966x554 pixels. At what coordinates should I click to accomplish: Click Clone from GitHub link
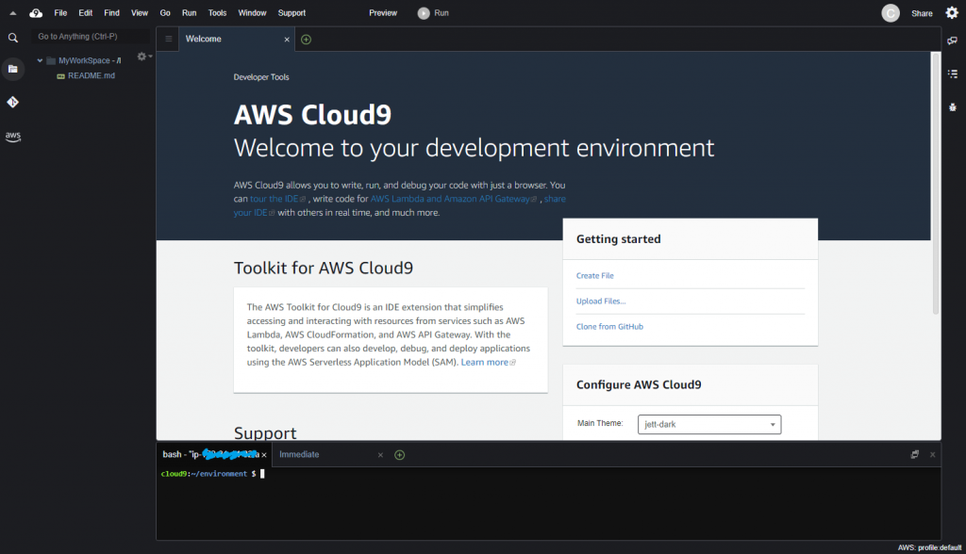(609, 327)
